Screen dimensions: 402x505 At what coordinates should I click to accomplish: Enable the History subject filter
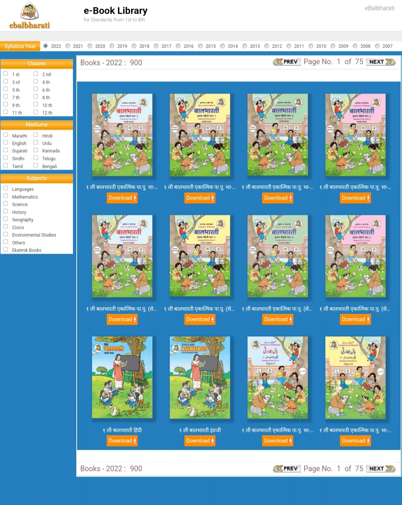click(x=6, y=211)
